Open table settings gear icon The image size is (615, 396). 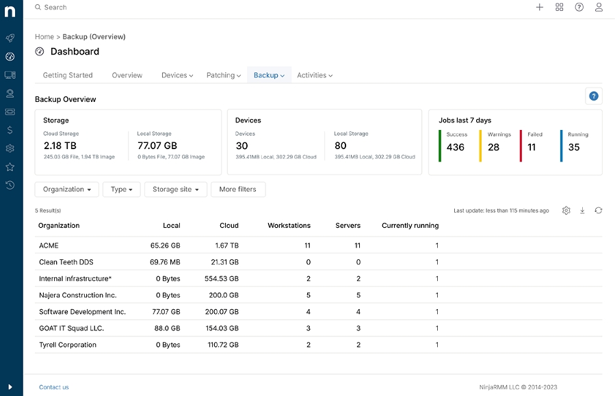[566, 211]
